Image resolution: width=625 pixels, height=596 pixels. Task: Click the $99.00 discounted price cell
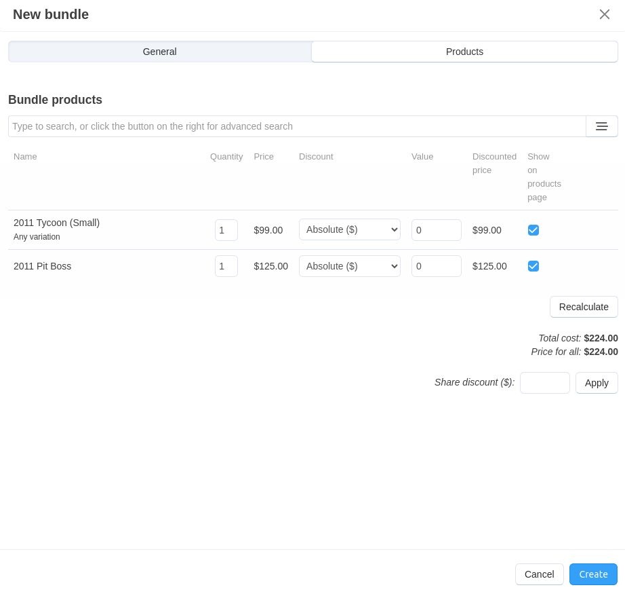487,230
